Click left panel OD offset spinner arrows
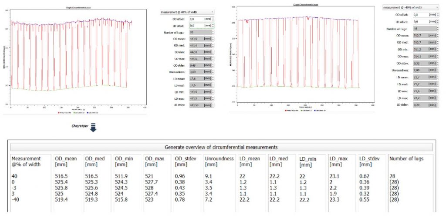 pos(213,19)
